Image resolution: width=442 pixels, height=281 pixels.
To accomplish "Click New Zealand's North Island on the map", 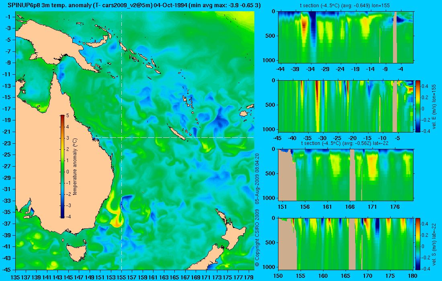I will (231, 229).
